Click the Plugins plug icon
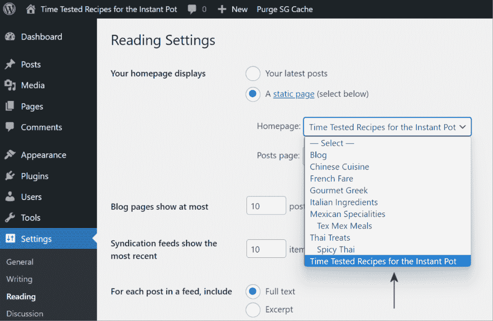The height and width of the screenshot is (321, 493). tap(10, 176)
